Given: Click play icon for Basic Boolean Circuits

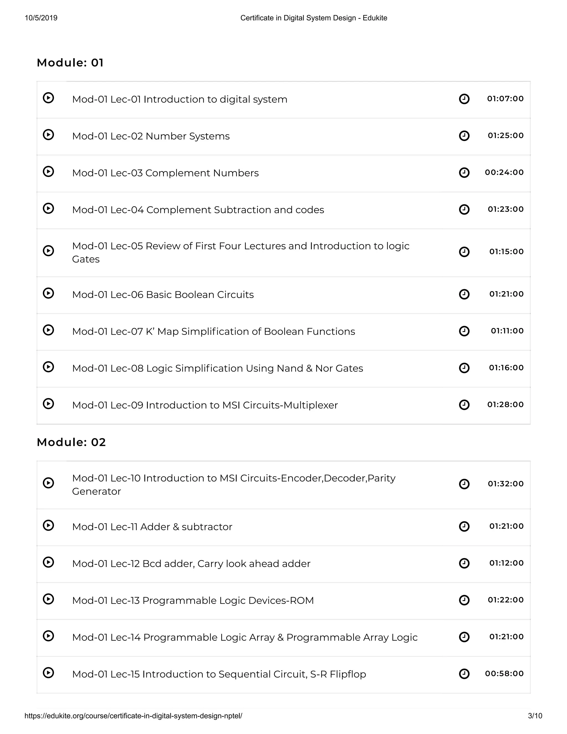Looking at the screenshot, I should tap(48, 293).
